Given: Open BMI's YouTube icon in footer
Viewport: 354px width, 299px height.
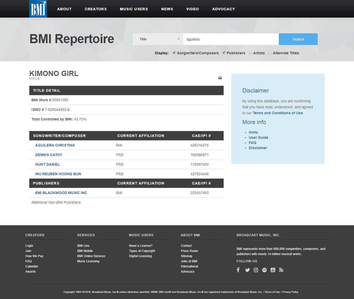Looking at the screenshot, I should point(273,270).
